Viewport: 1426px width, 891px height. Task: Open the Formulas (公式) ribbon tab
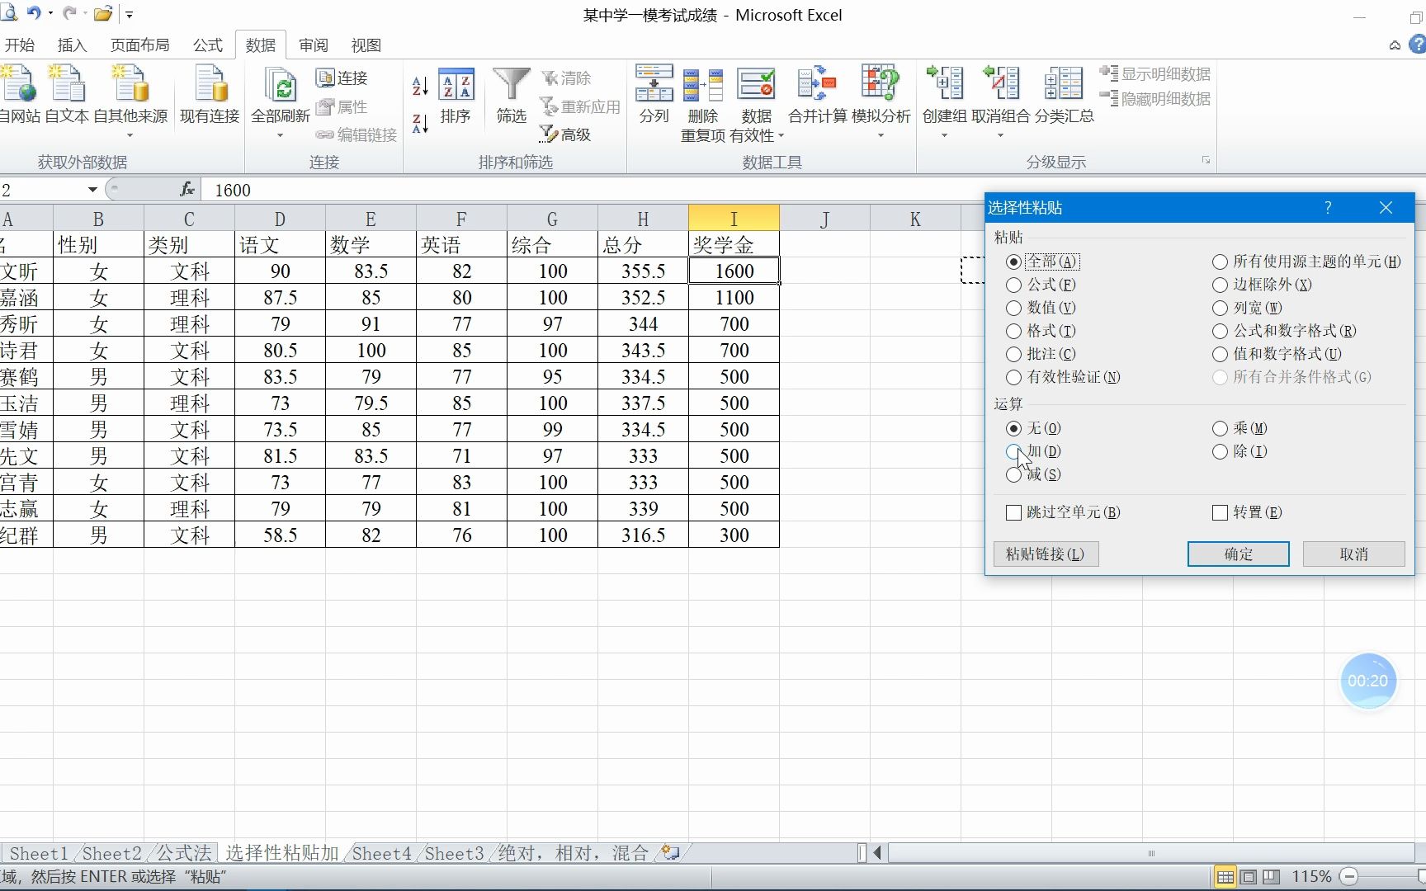tap(208, 45)
